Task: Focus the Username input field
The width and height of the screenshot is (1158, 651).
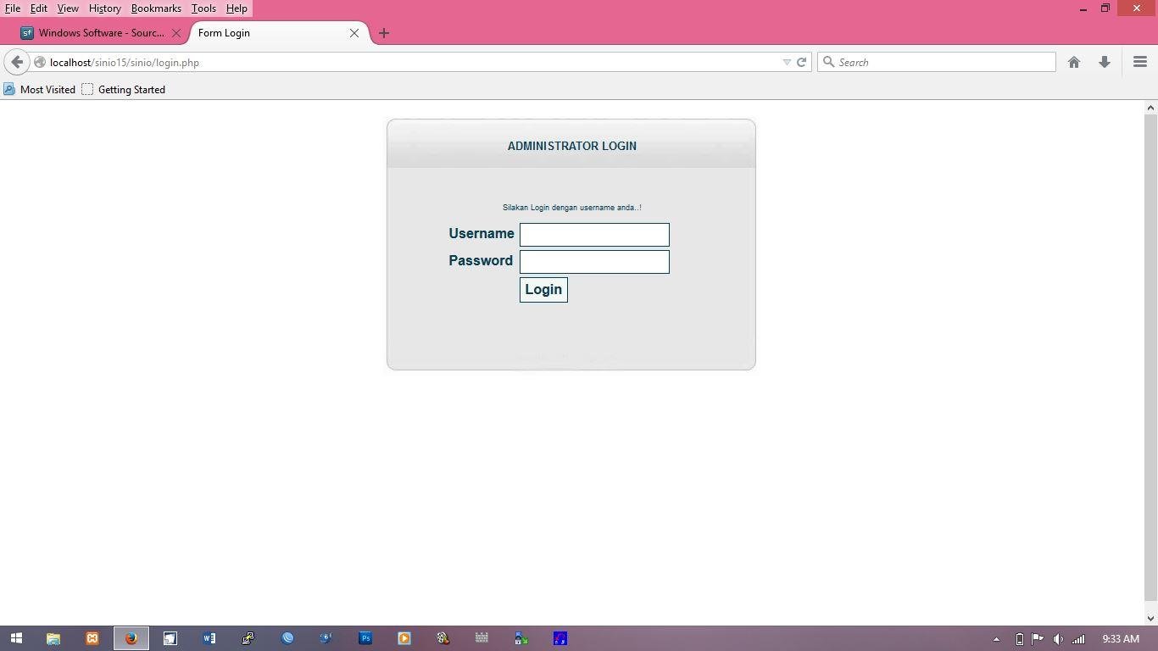Action: pos(594,235)
